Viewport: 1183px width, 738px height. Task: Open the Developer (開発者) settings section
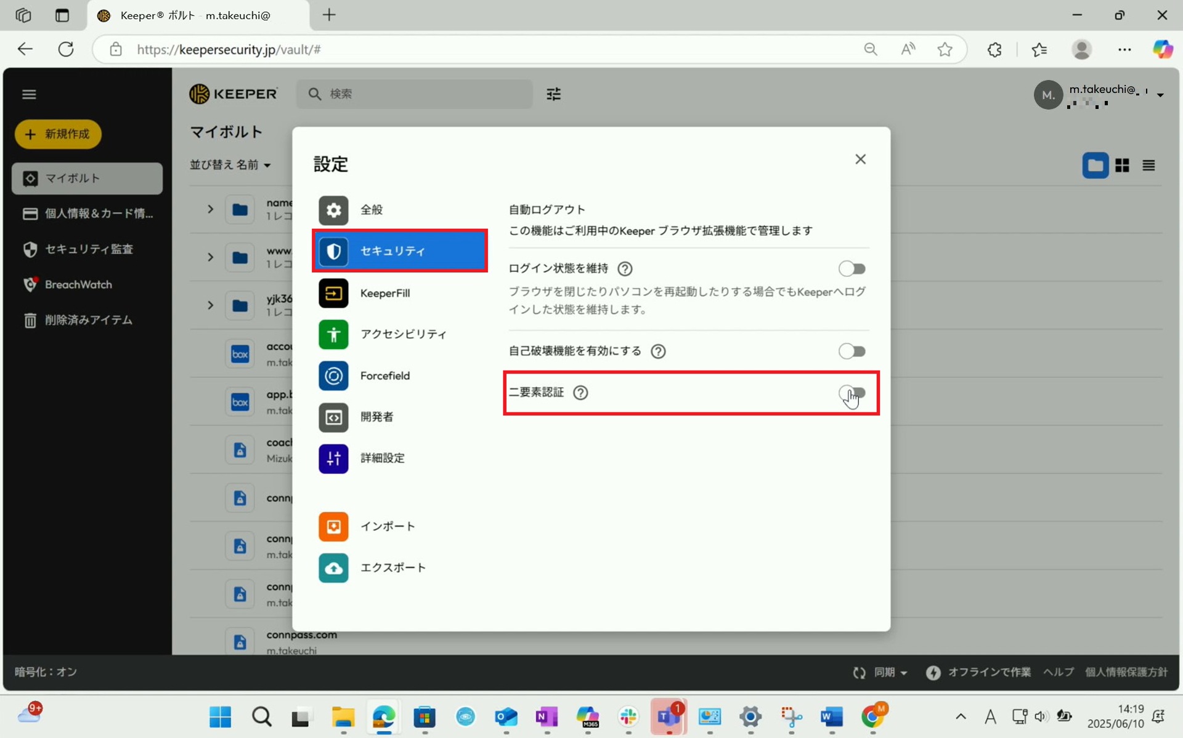click(x=376, y=417)
